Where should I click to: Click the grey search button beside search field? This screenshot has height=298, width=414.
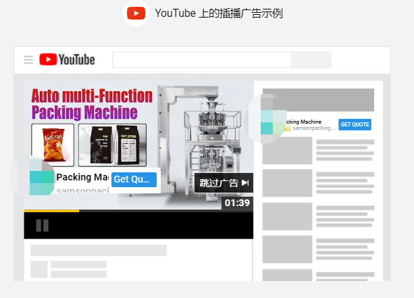click(x=311, y=59)
